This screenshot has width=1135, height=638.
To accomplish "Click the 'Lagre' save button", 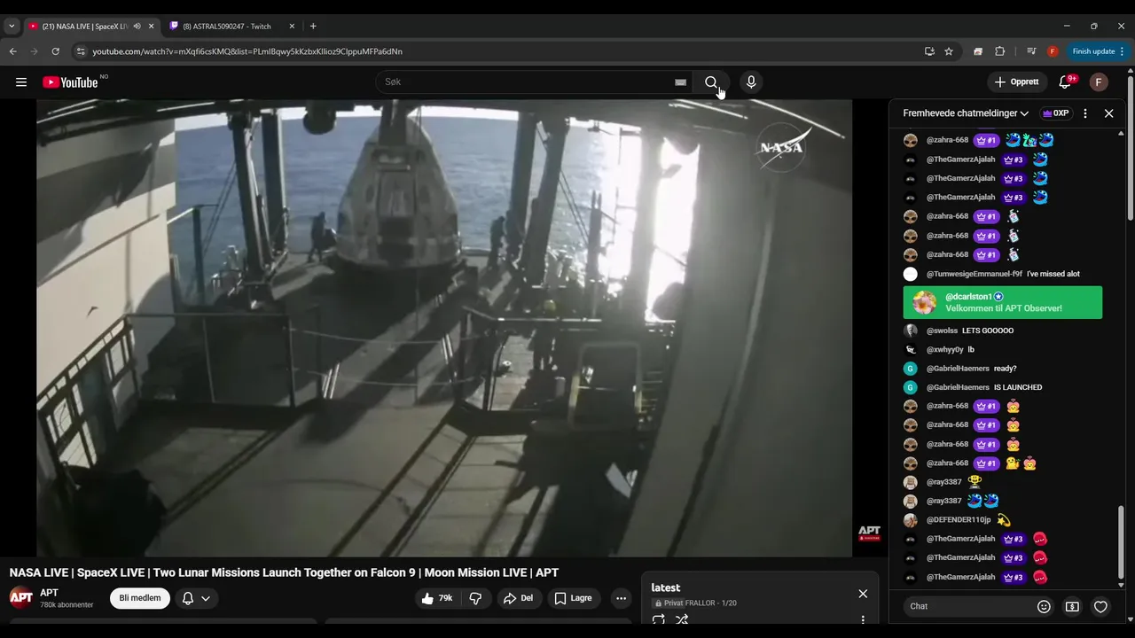I will tap(573, 598).
